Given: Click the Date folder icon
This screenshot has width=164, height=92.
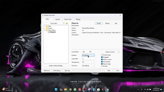Looking at the screenshot, I should [47, 26].
